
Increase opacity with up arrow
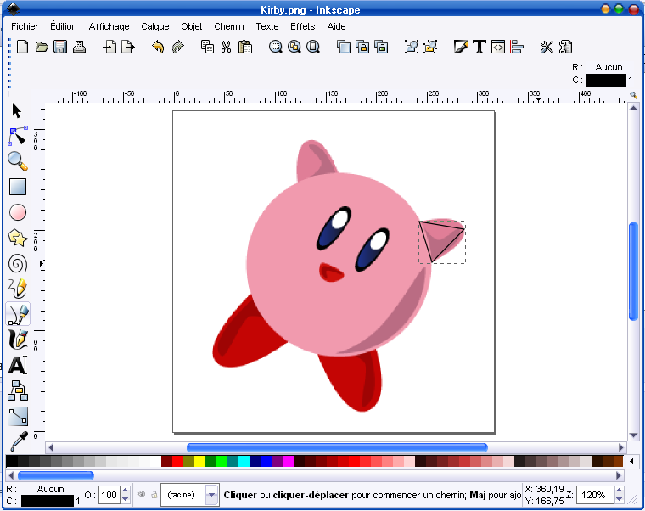point(126,491)
